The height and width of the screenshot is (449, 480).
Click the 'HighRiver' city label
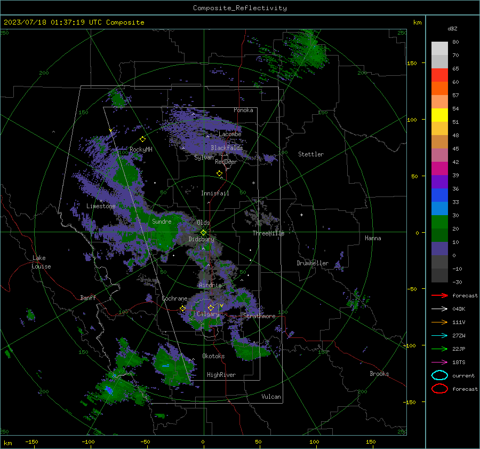pos(221,375)
